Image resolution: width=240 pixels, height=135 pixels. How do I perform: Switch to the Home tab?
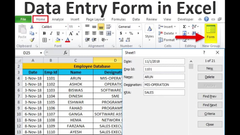(x=41, y=19)
